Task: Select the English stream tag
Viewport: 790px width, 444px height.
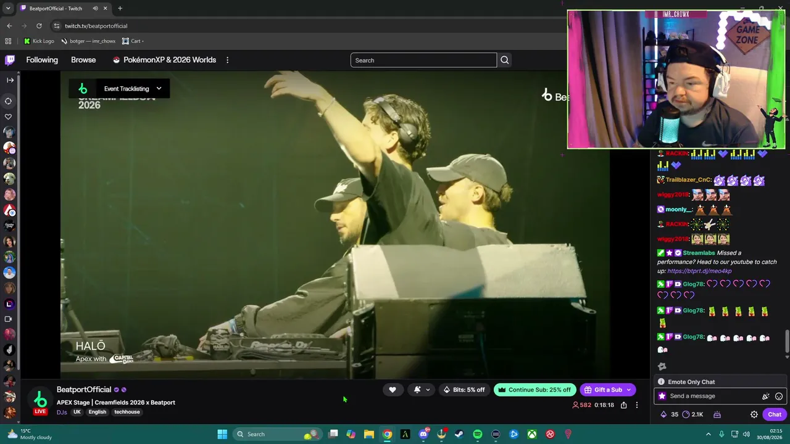Action: pos(98,412)
